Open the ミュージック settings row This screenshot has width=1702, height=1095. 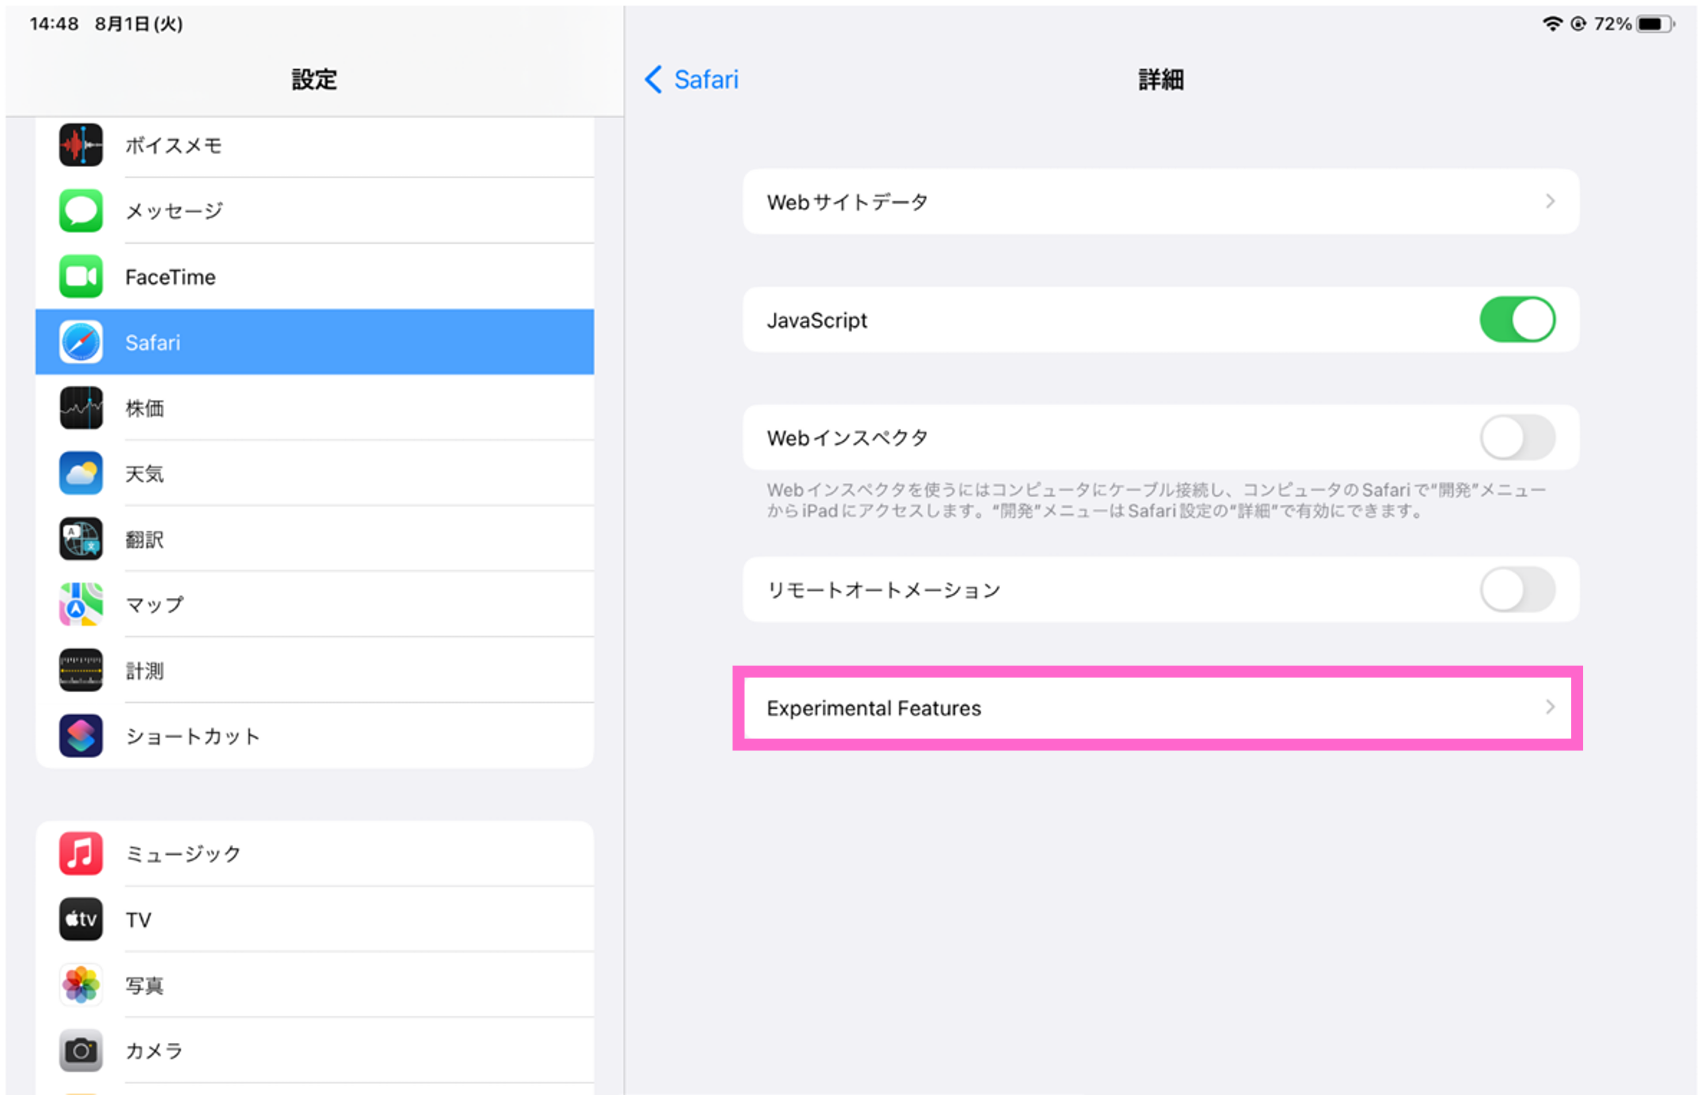click(x=314, y=853)
